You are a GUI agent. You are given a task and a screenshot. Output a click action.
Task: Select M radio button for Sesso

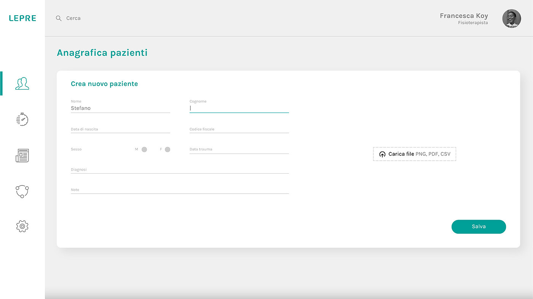click(x=144, y=149)
